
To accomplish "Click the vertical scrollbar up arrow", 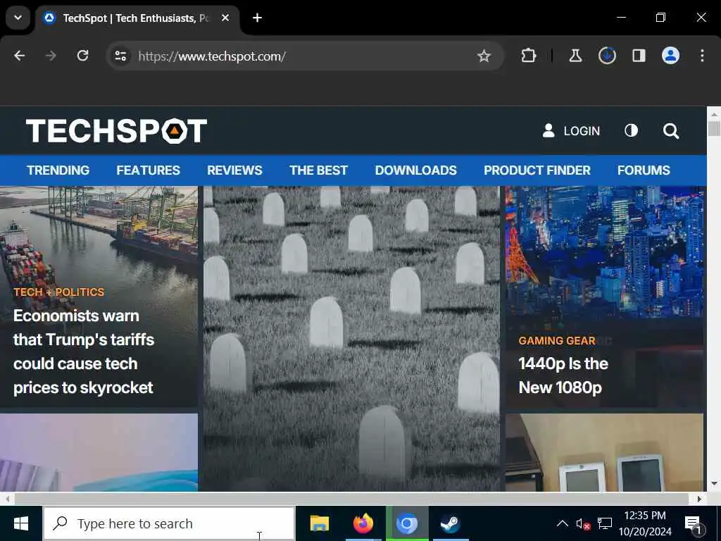I will pos(714,114).
